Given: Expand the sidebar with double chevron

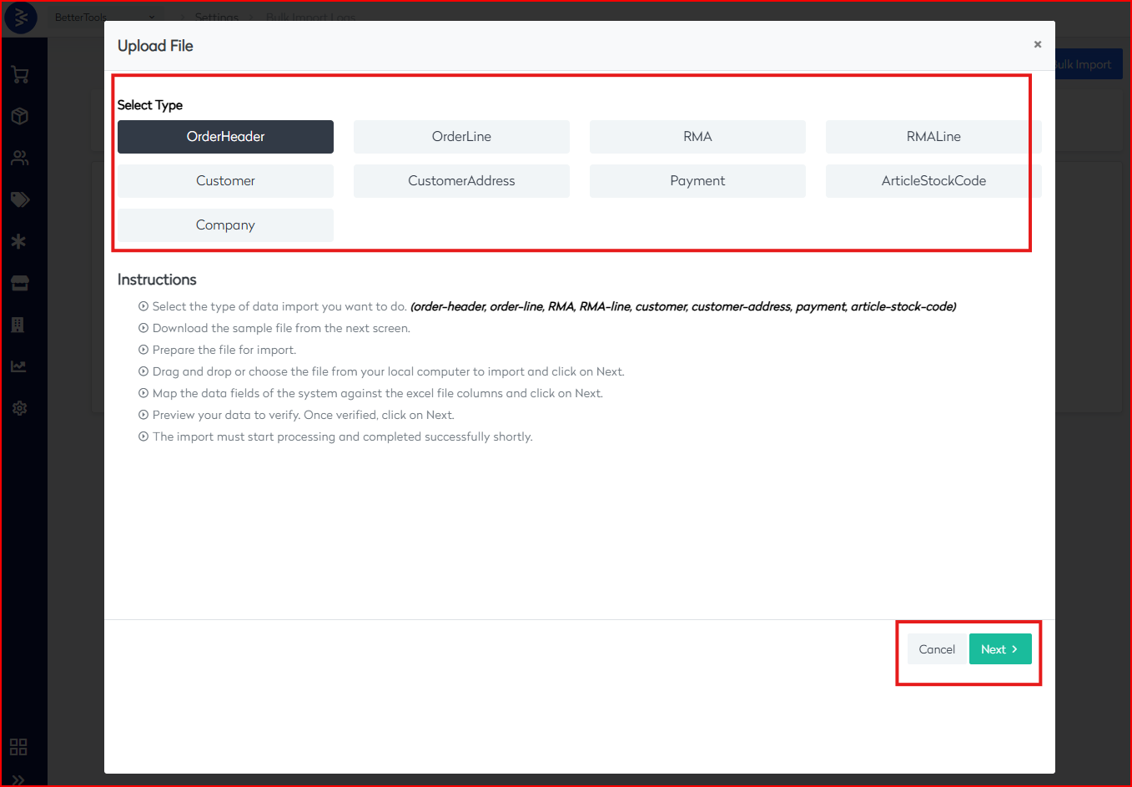Looking at the screenshot, I should point(18,779).
